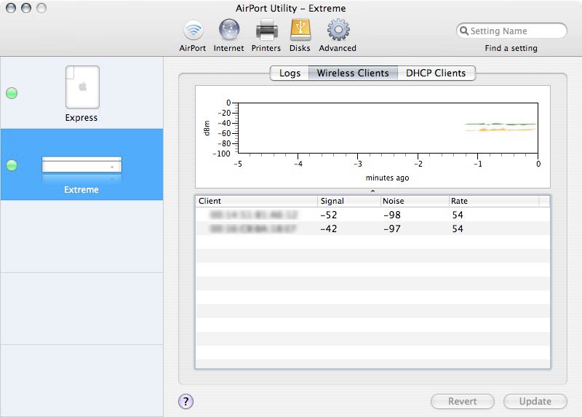The image size is (582, 417).
Task: Click rate 54 in the -52 row
Action: click(458, 215)
